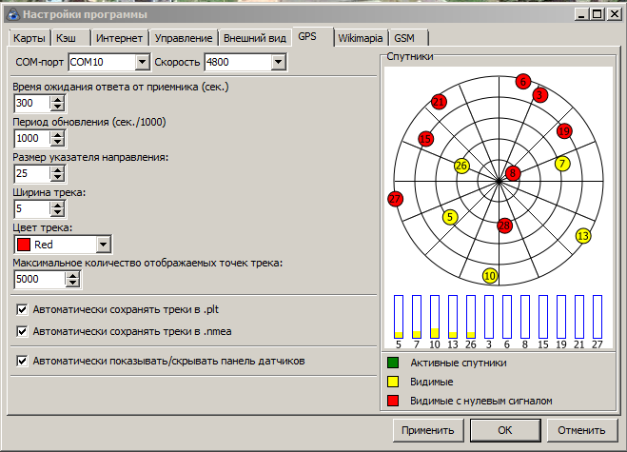Viewport: 627px width, 452px height.
Task: Switch to the Wikimapia tab
Action: click(362, 38)
